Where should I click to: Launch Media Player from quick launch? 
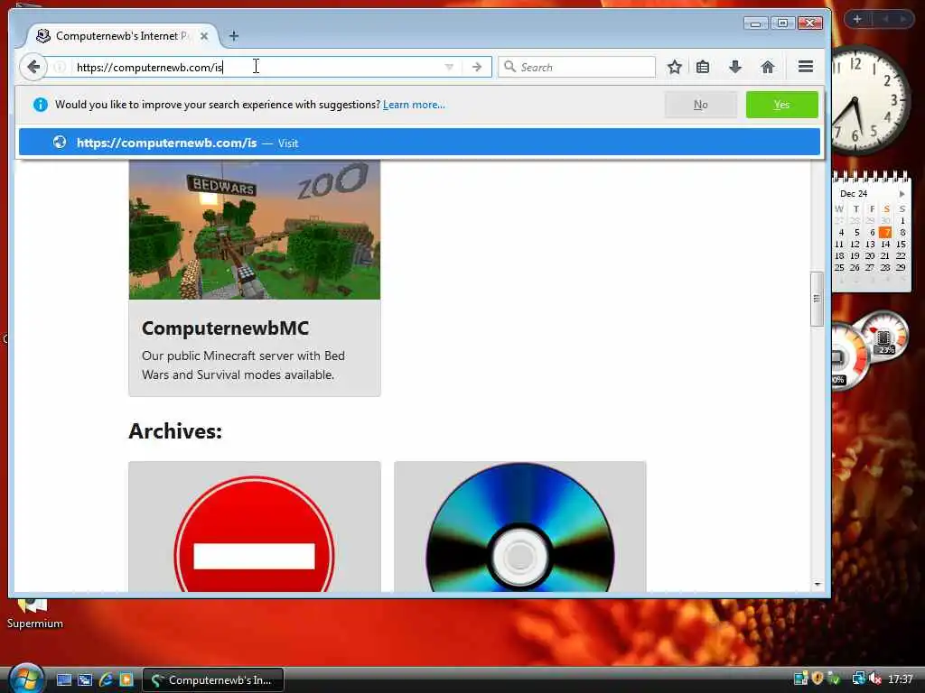click(126, 680)
